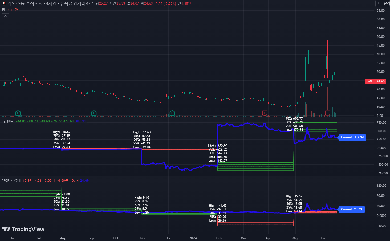Open the 미국 달러 currency selector

(383, 3)
